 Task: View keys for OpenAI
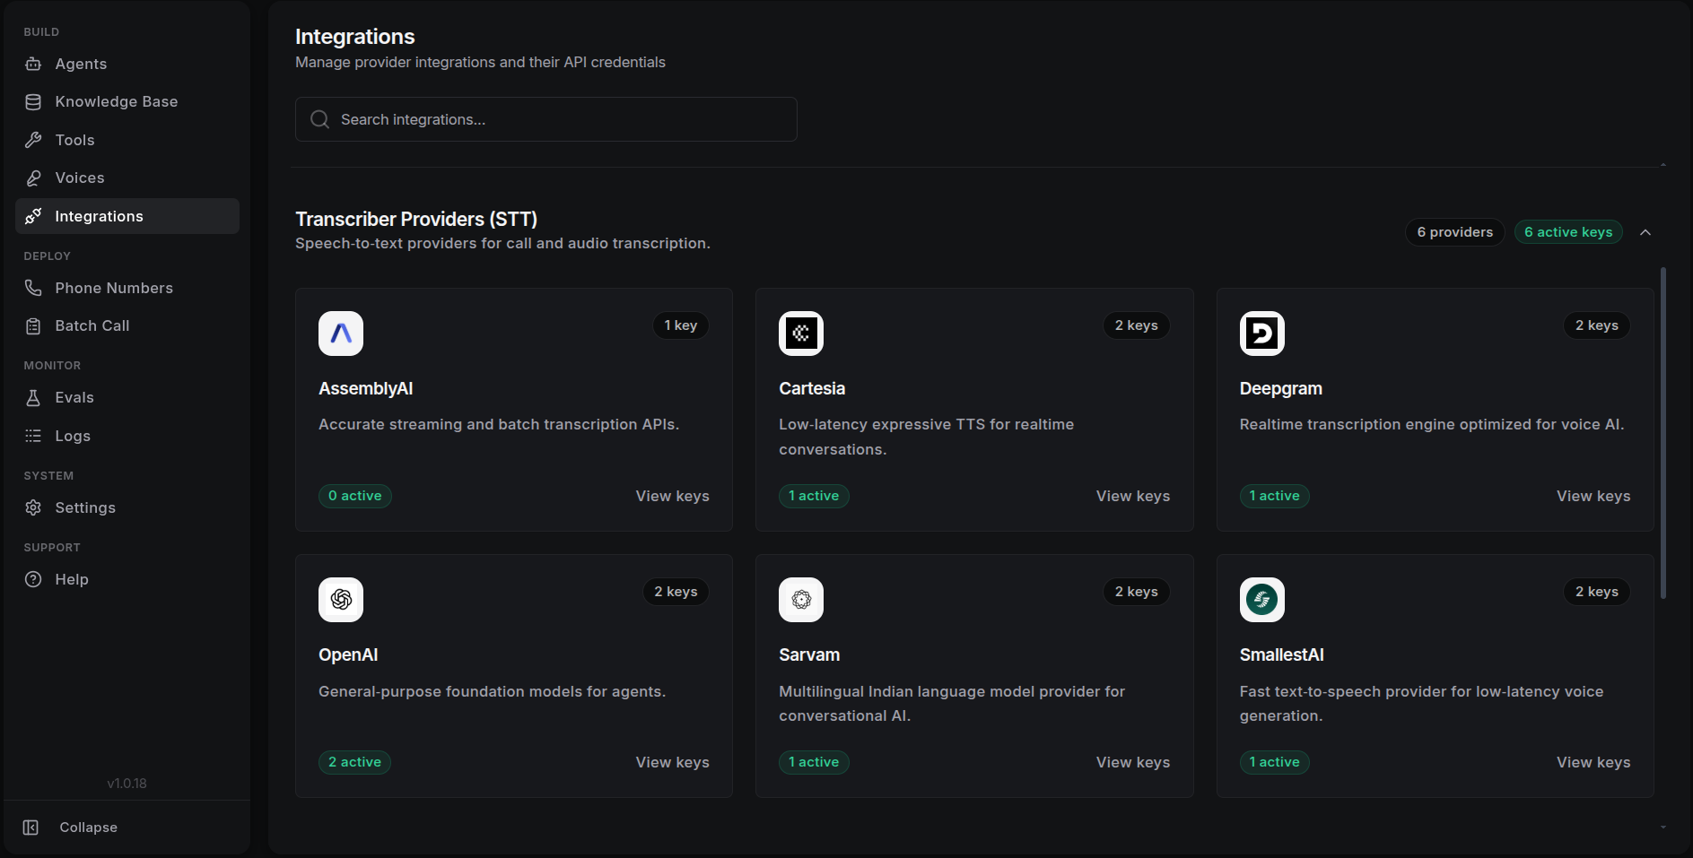point(672,762)
